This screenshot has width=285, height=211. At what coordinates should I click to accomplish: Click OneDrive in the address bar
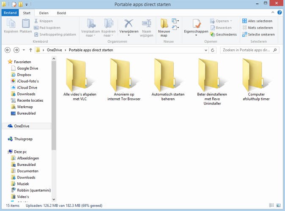click(x=55, y=50)
